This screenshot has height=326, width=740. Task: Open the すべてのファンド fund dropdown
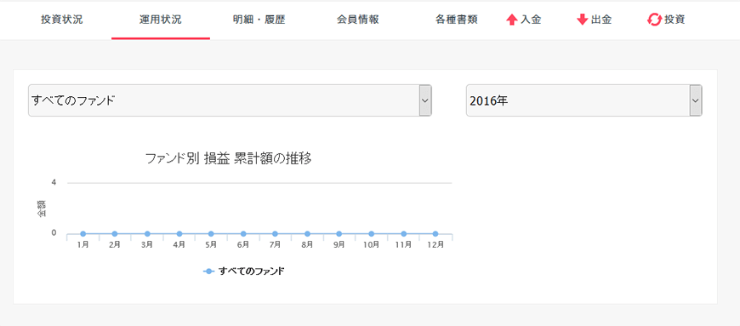pos(230,100)
